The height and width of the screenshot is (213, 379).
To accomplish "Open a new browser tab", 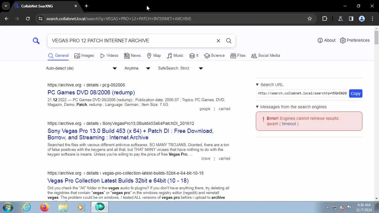I will click(x=86, y=6).
